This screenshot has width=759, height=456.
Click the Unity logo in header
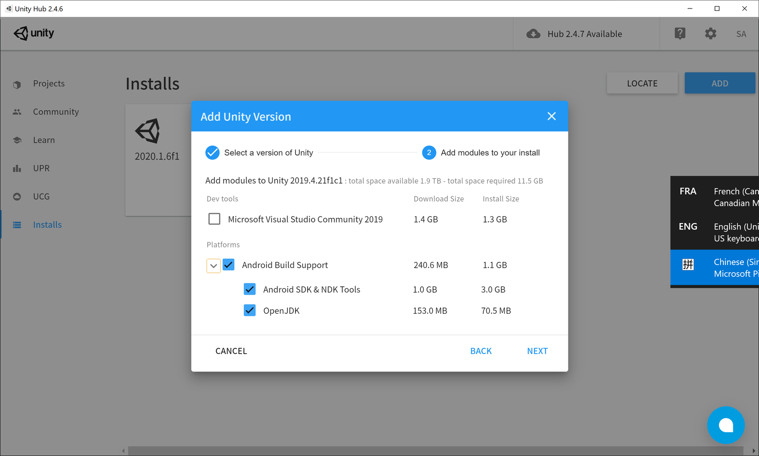34,33
